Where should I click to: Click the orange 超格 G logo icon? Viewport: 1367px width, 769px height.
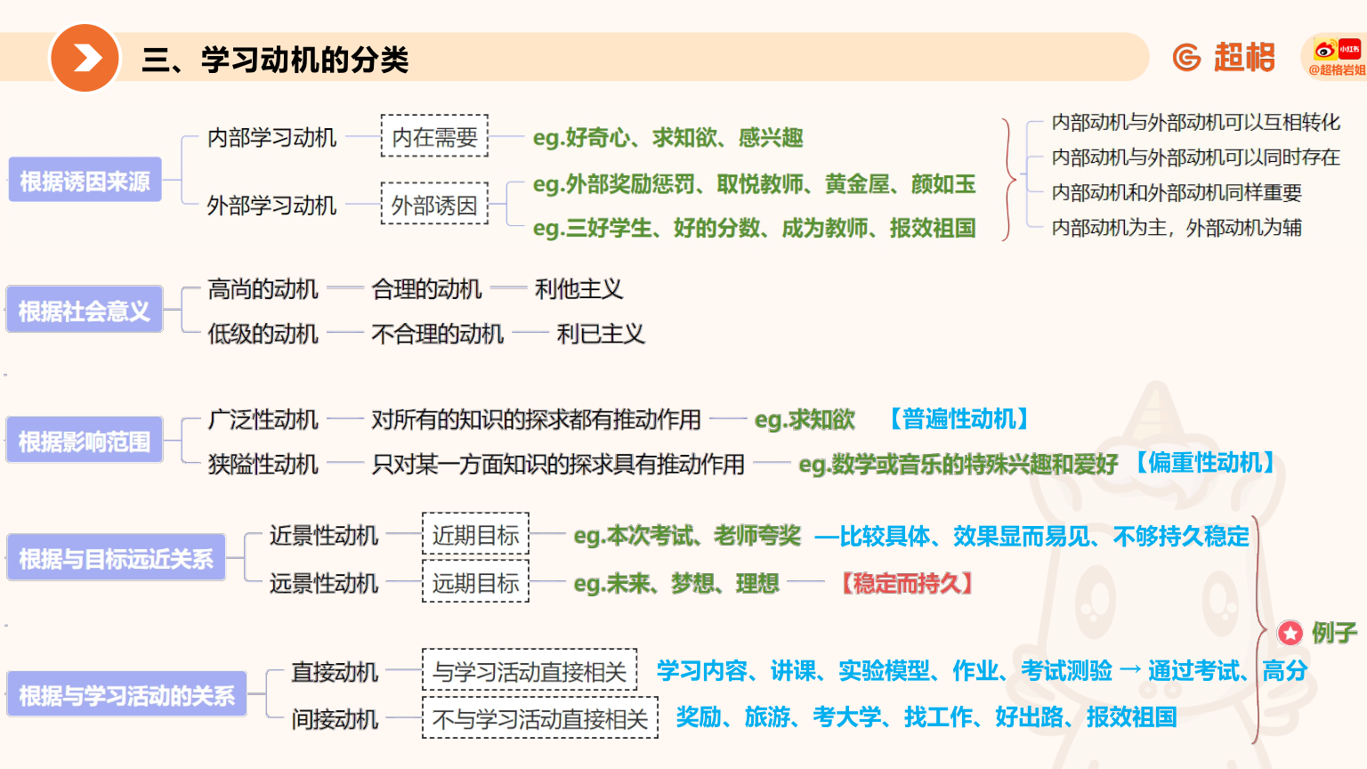point(1187,56)
